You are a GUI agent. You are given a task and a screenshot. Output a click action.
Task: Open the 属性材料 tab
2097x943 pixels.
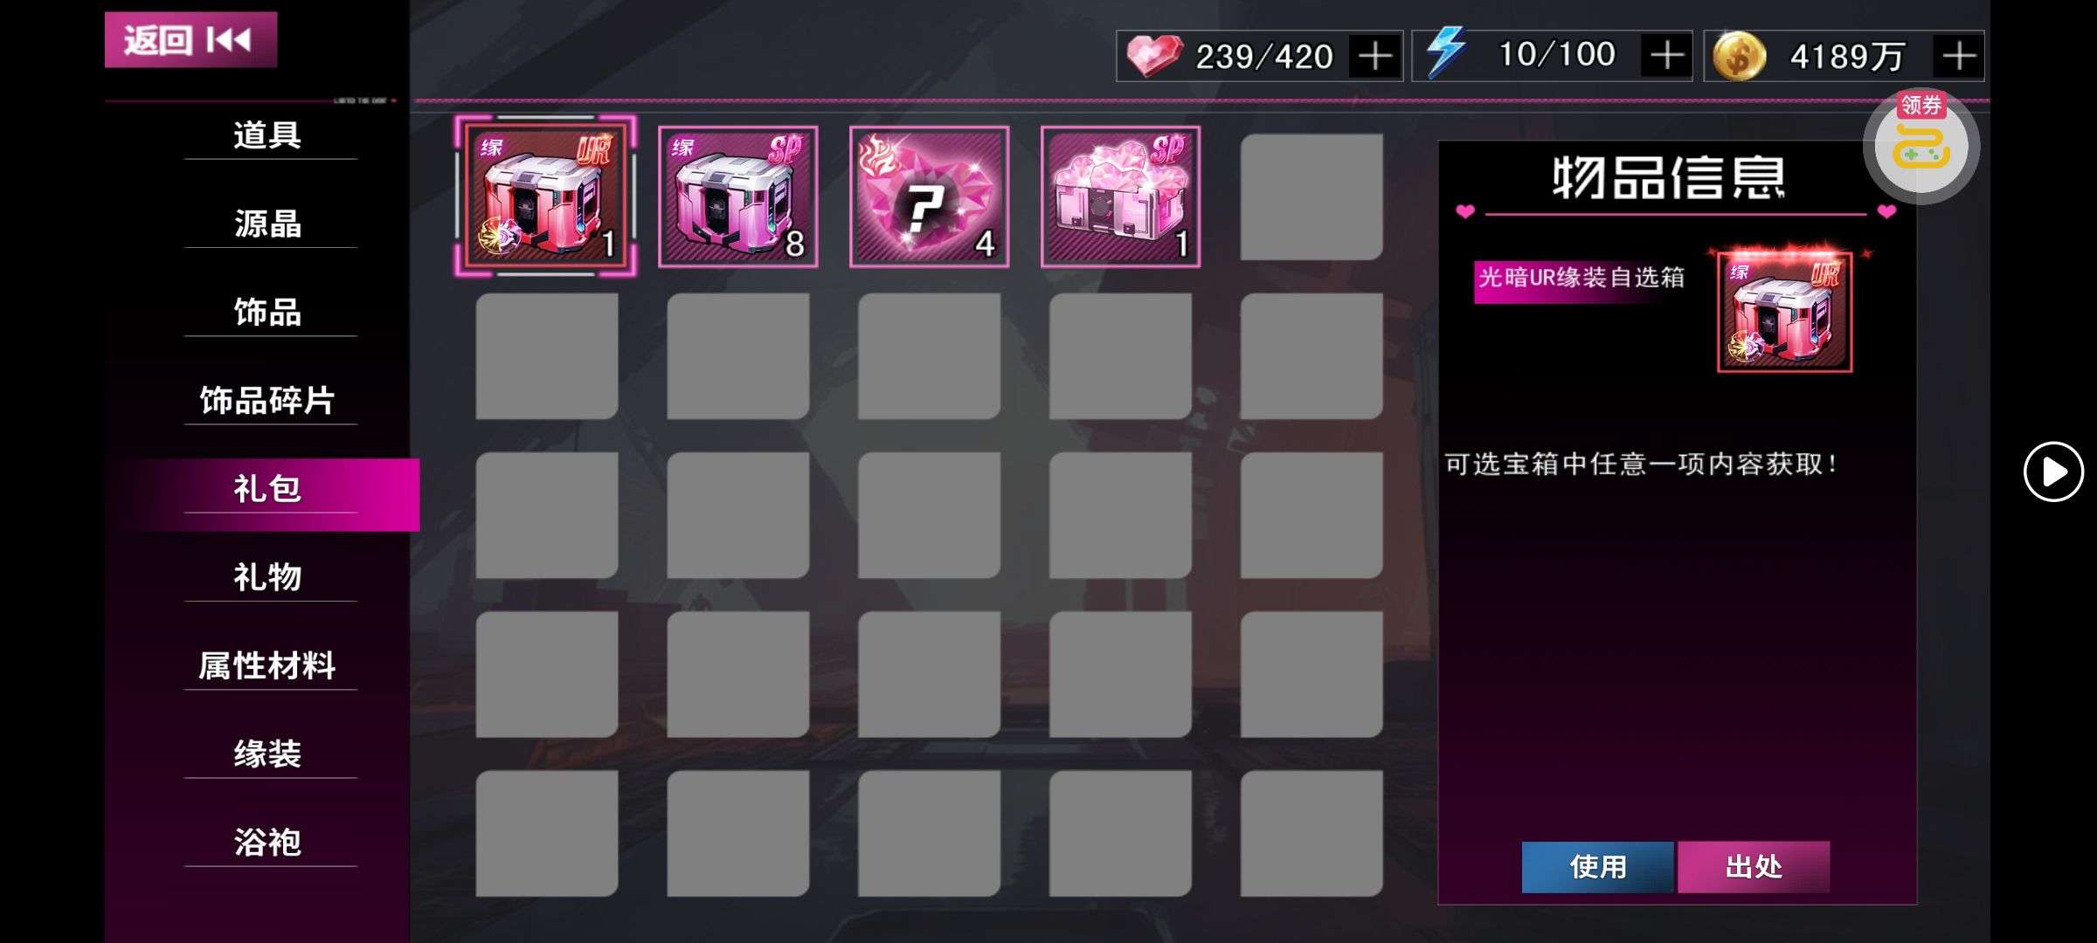click(269, 666)
